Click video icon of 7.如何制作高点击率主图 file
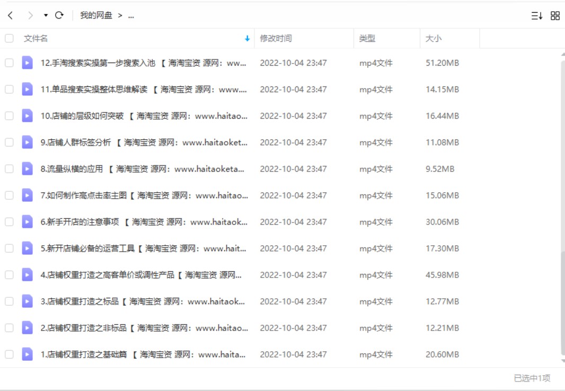This screenshot has width=565, height=391. [x=28, y=196]
